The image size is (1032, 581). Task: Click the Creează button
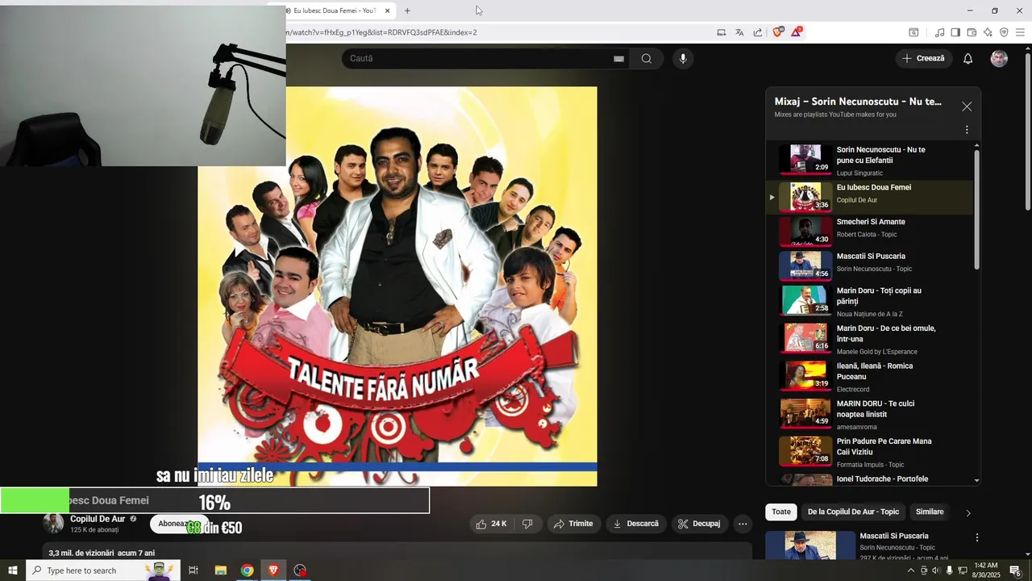(x=924, y=58)
